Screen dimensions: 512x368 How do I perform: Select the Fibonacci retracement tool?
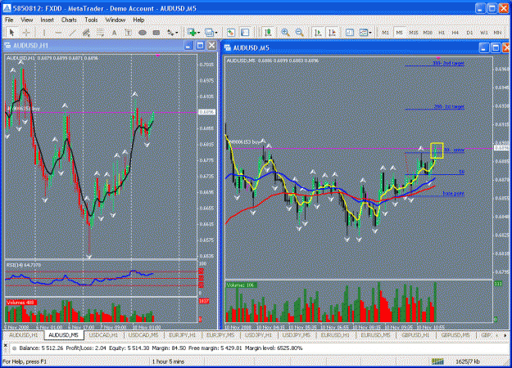[100, 33]
